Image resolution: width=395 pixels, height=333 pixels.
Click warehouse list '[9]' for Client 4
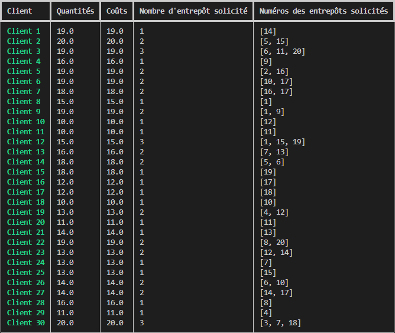266,62
